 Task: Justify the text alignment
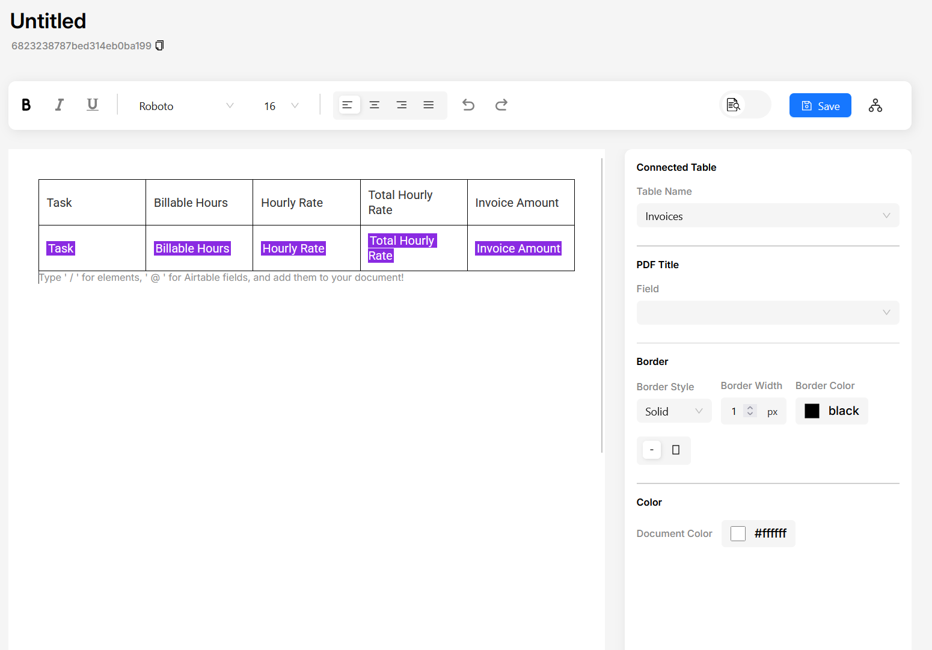(x=429, y=105)
